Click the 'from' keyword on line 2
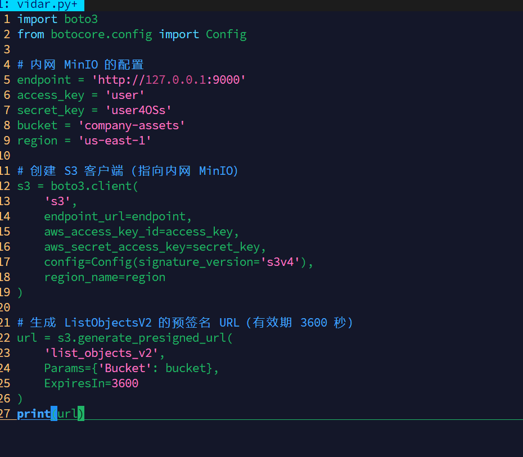The image size is (523, 457). [31, 35]
